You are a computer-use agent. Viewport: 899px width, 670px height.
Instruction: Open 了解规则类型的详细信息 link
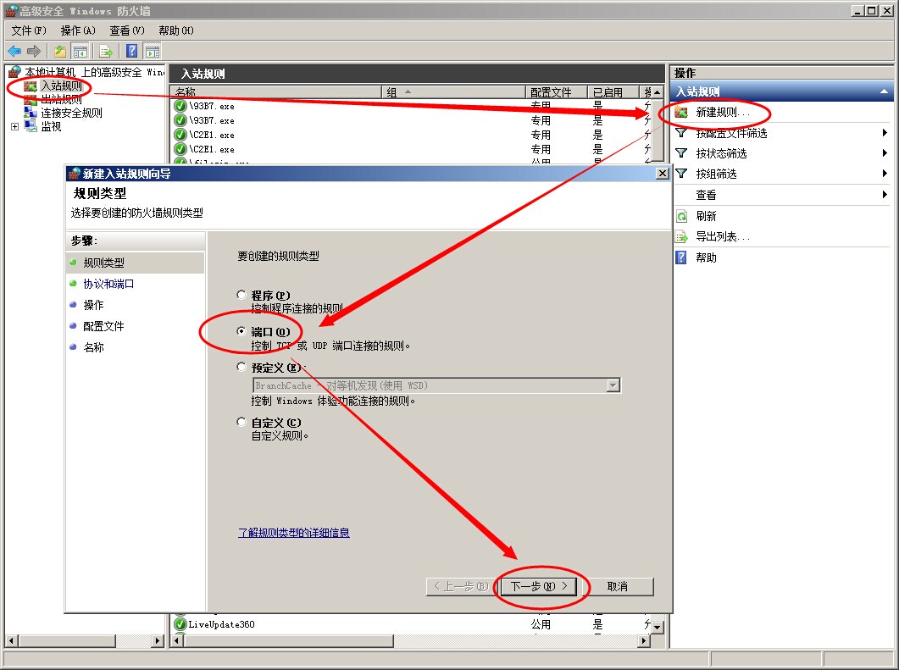[x=293, y=532]
